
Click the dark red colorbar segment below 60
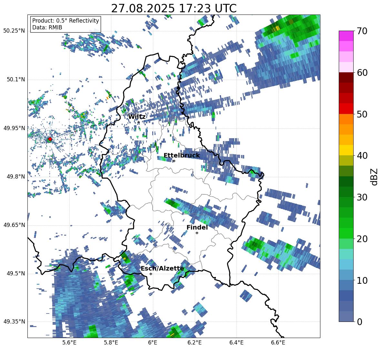pos(346,77)
